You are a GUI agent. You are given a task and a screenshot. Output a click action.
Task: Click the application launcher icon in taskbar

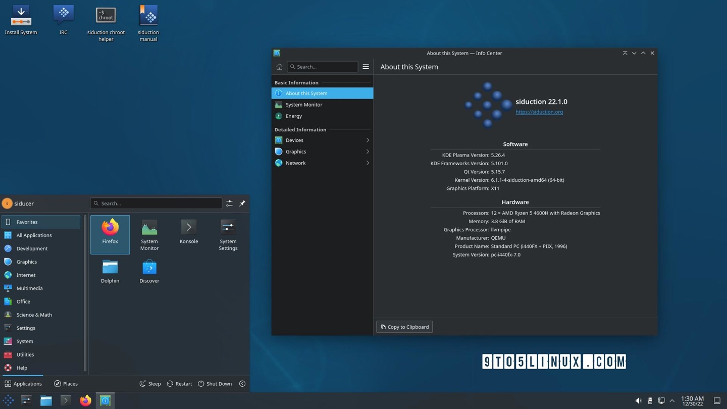(8, 400)
